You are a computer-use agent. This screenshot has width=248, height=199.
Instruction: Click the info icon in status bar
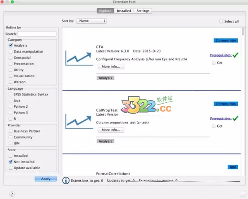(66, 180)
